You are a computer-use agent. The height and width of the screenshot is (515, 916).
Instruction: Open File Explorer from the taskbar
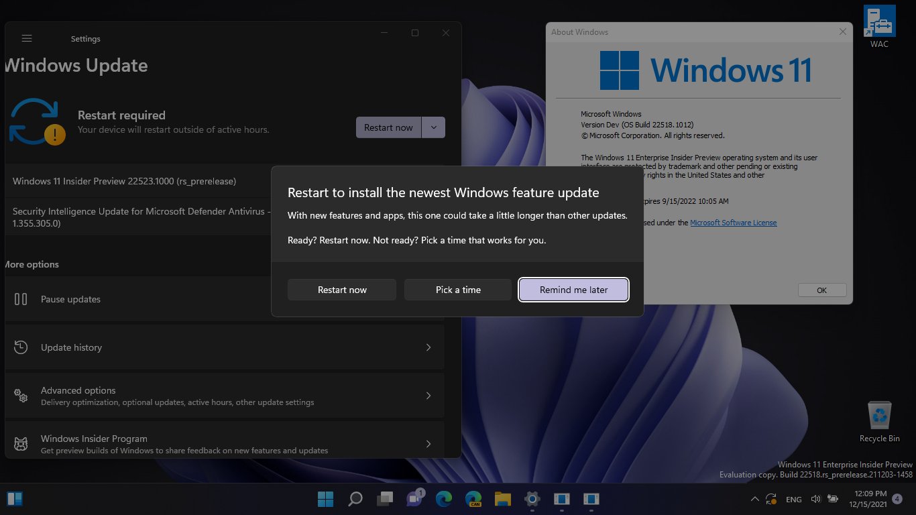click(503, 499)
